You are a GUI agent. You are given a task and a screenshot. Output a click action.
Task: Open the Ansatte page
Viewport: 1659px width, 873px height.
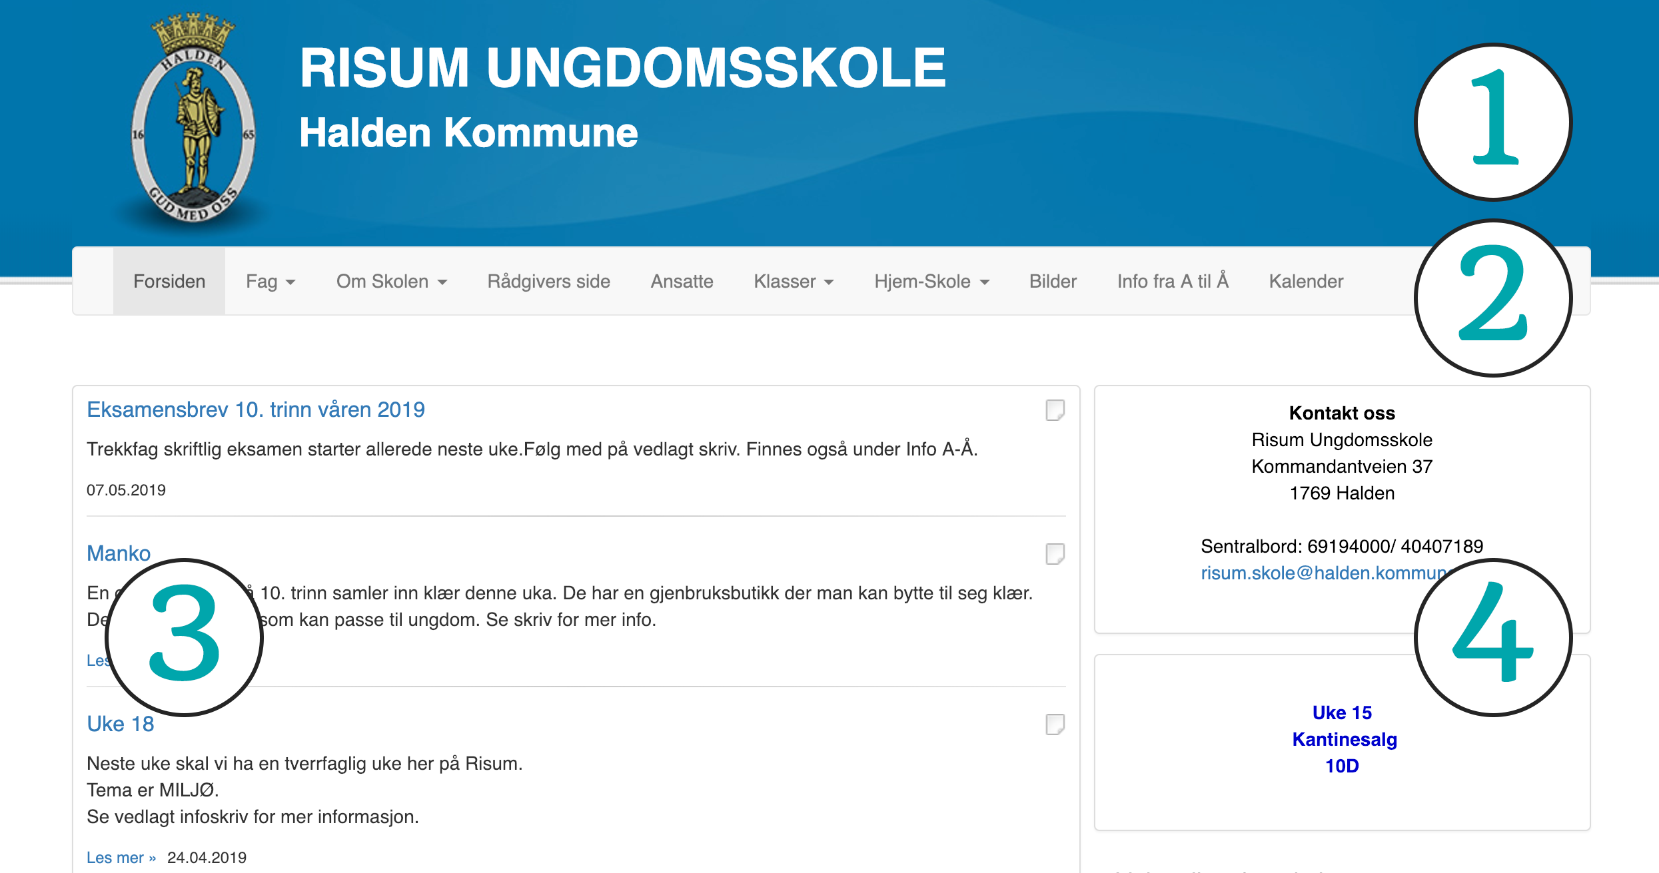click(682, 282)
